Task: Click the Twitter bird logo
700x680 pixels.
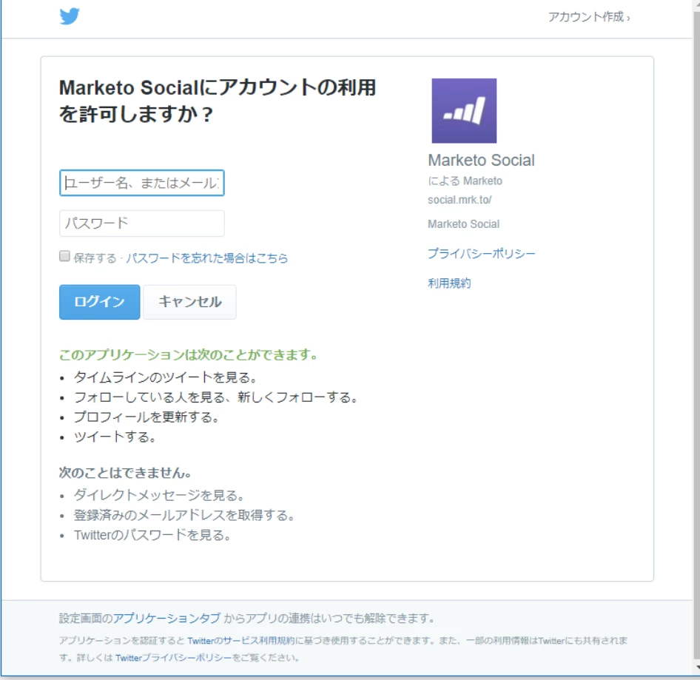Action: (x=70, y=16)
